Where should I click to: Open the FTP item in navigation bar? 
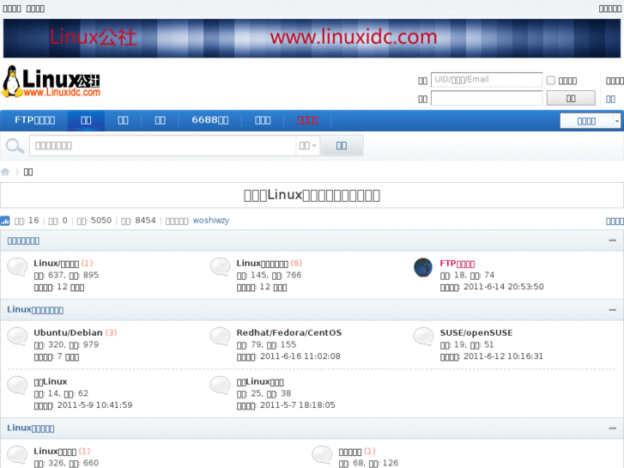point(34,120)
